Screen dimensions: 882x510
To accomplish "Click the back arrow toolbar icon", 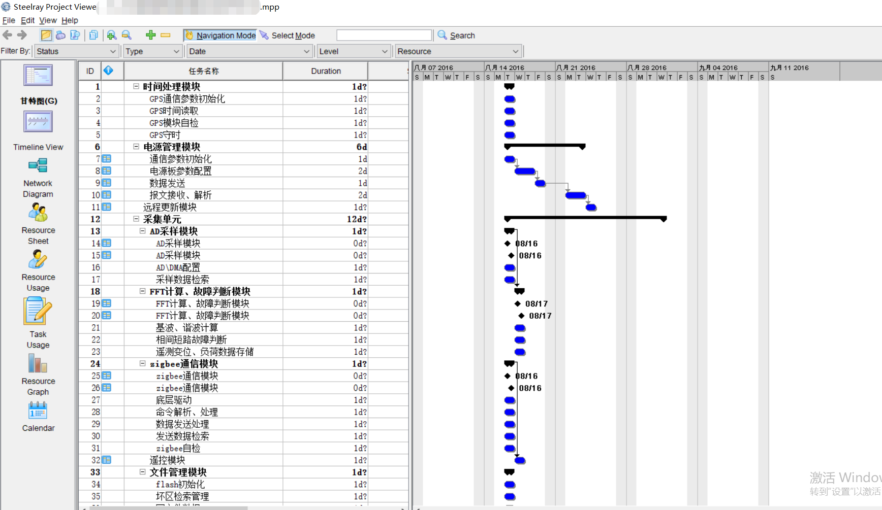I will 8,35.
